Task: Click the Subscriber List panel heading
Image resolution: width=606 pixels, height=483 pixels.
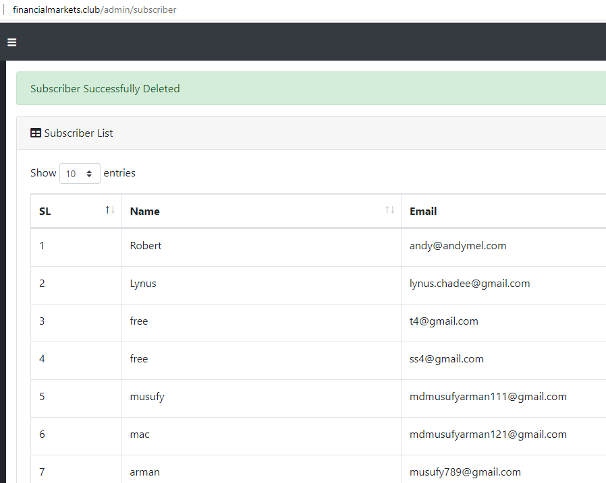Action: pos(78,133)
